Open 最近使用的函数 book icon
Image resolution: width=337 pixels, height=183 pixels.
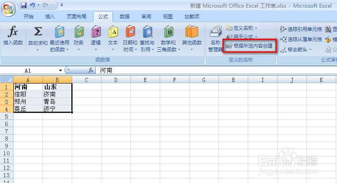pos(59,32)
